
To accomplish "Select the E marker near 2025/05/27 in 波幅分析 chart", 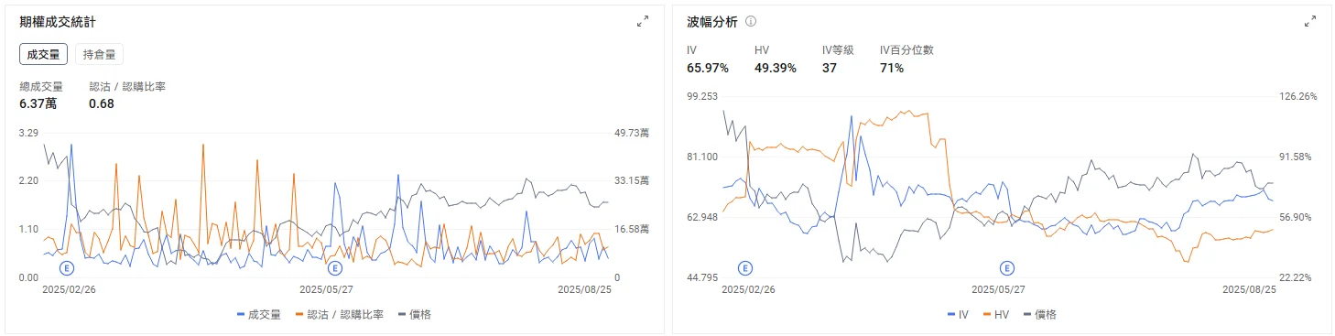I will pyautogui.click(x=1007, y=267).
